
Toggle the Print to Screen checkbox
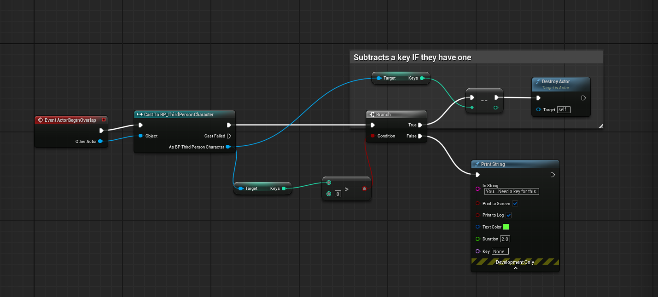click(515, 203)
